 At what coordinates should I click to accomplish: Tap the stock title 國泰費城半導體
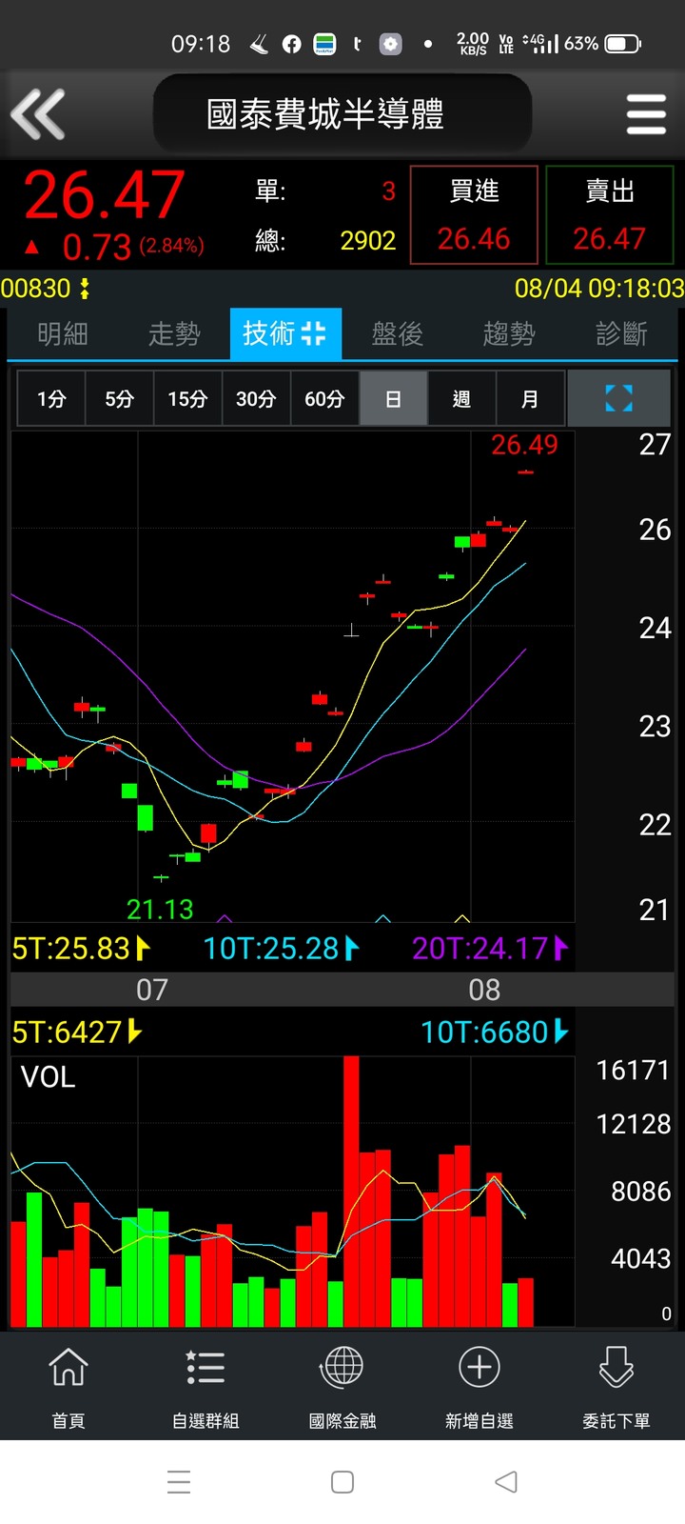pos(325,114)
